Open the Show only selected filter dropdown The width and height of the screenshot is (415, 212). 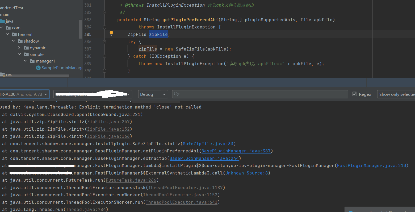(x=396, y=94)
